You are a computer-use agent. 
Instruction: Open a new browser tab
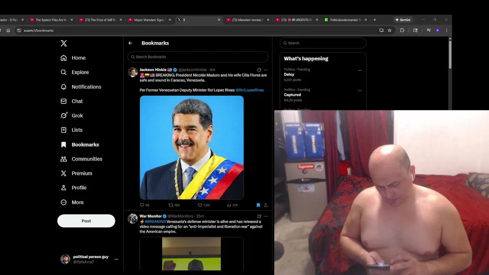[374, 20]
